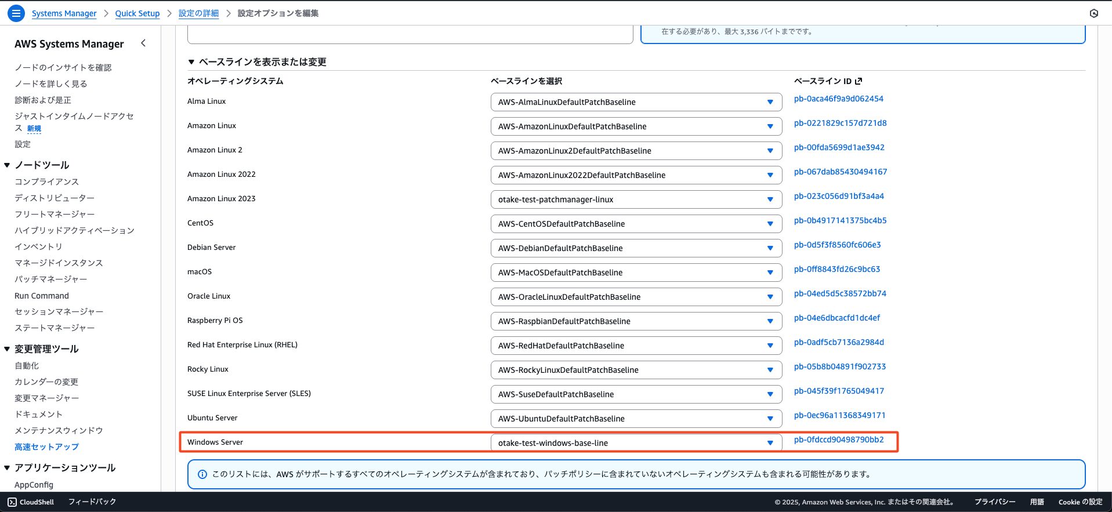Navigate to 高速セットアップ in sidebar
This screenshot has height=512, width=1112.
46,447
